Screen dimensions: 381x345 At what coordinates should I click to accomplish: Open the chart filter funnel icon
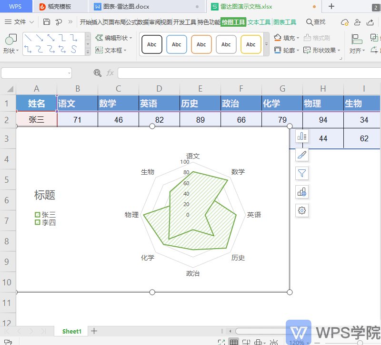pos(302,173)
